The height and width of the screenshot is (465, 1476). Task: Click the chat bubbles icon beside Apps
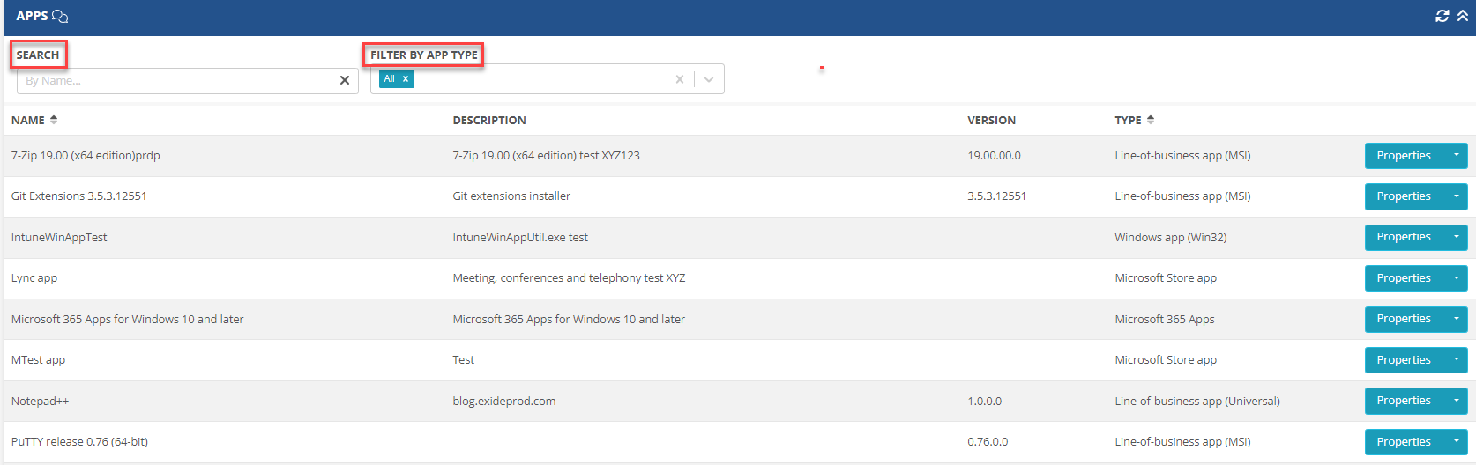coord(60,16)
